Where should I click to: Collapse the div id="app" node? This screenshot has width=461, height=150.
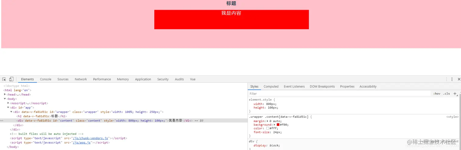point(8,107)
